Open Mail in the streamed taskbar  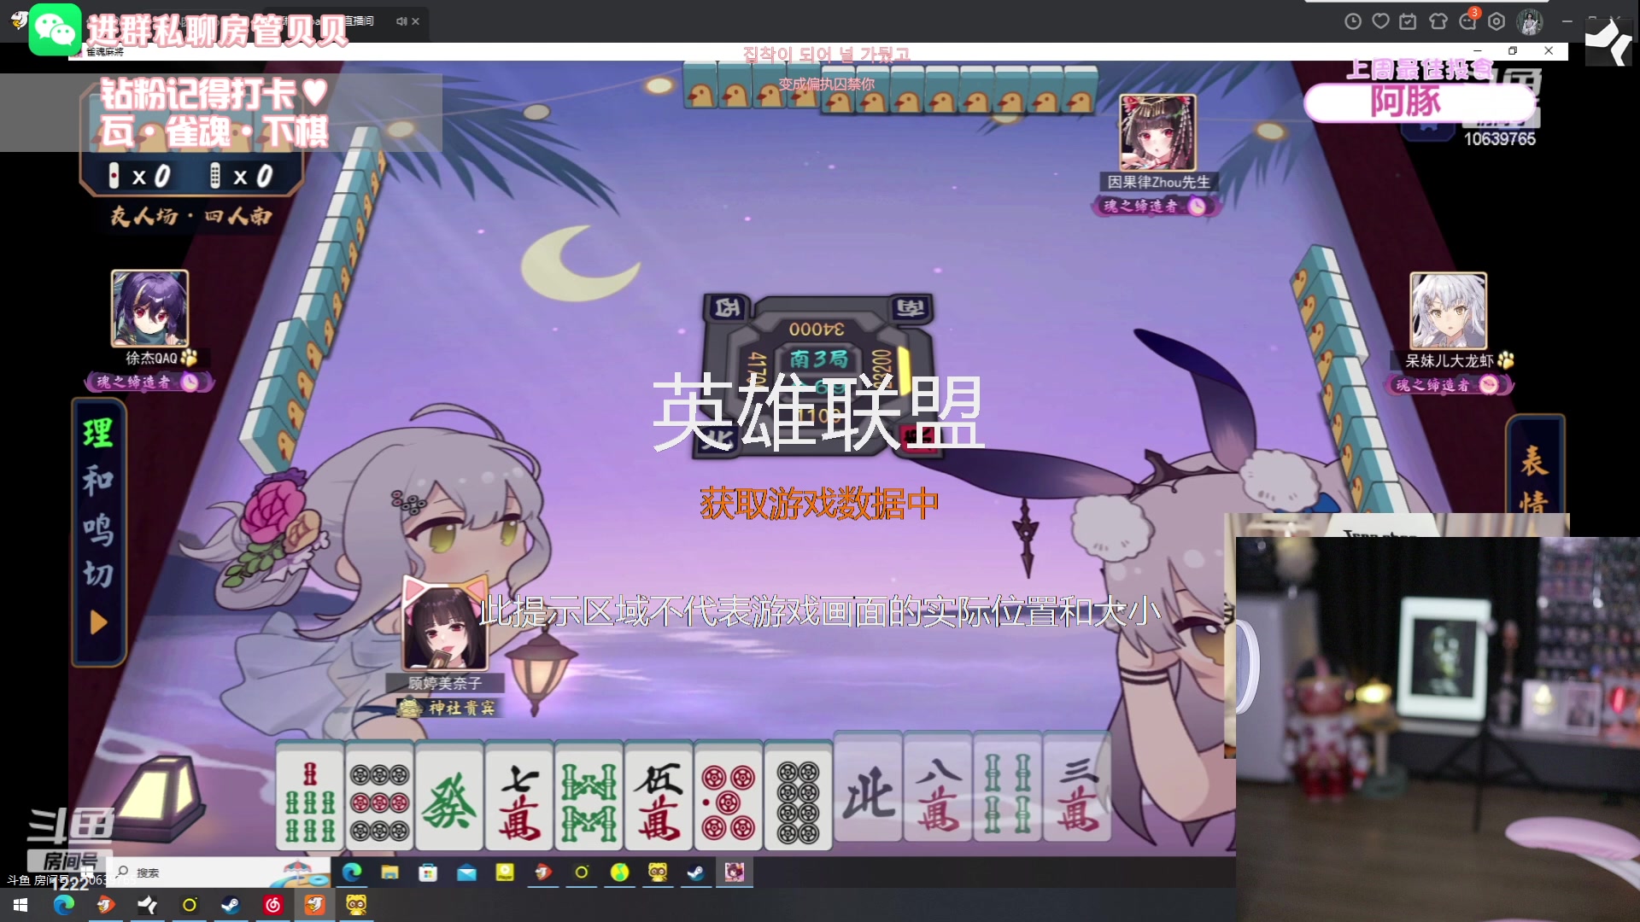tap(466, 872)
